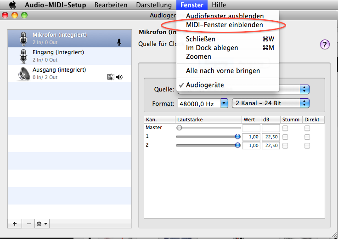Open the Bearbeiten menu
This screenshot has height=239, width=338.
(111, 5)
